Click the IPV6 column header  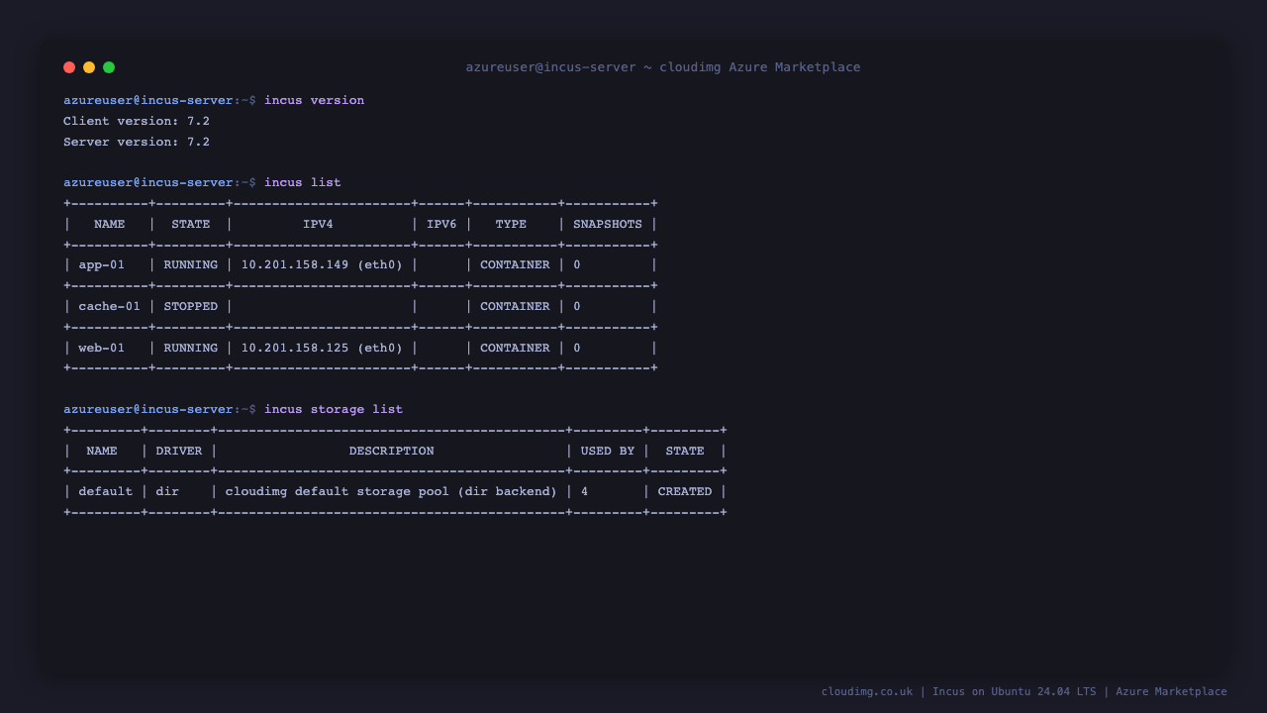(x=441, y=224)
